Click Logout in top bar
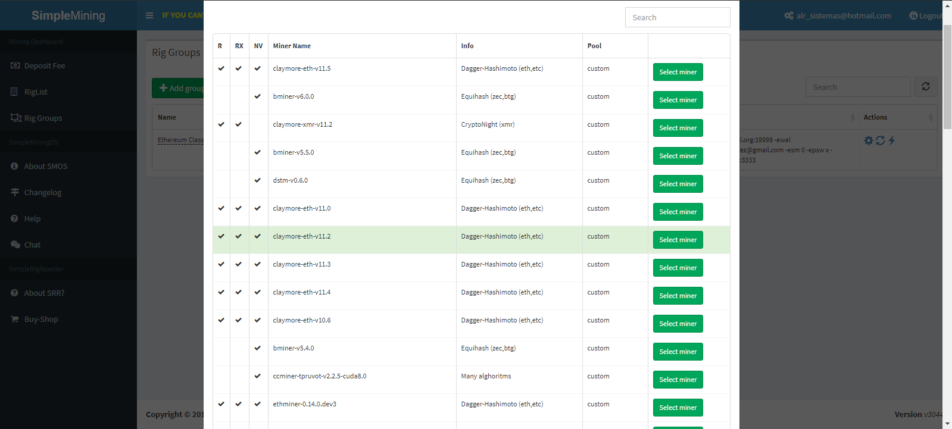952x429 pixels. (926, 15)
